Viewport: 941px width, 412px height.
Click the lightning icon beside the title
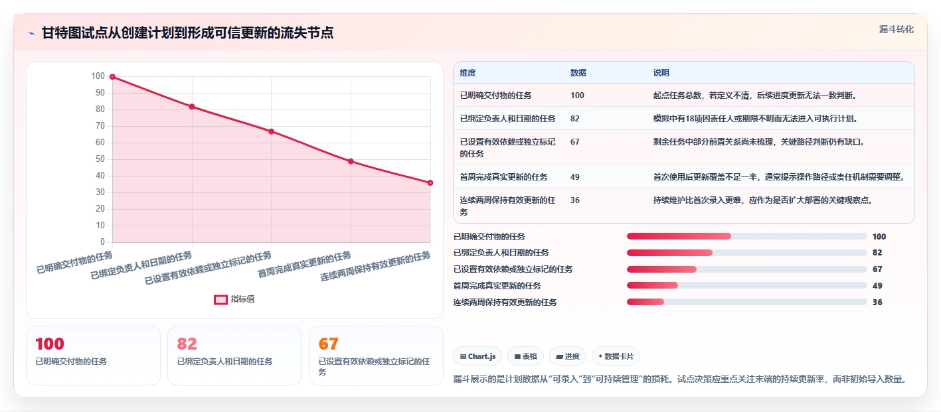pyautogui.click(x=32, y=33)
